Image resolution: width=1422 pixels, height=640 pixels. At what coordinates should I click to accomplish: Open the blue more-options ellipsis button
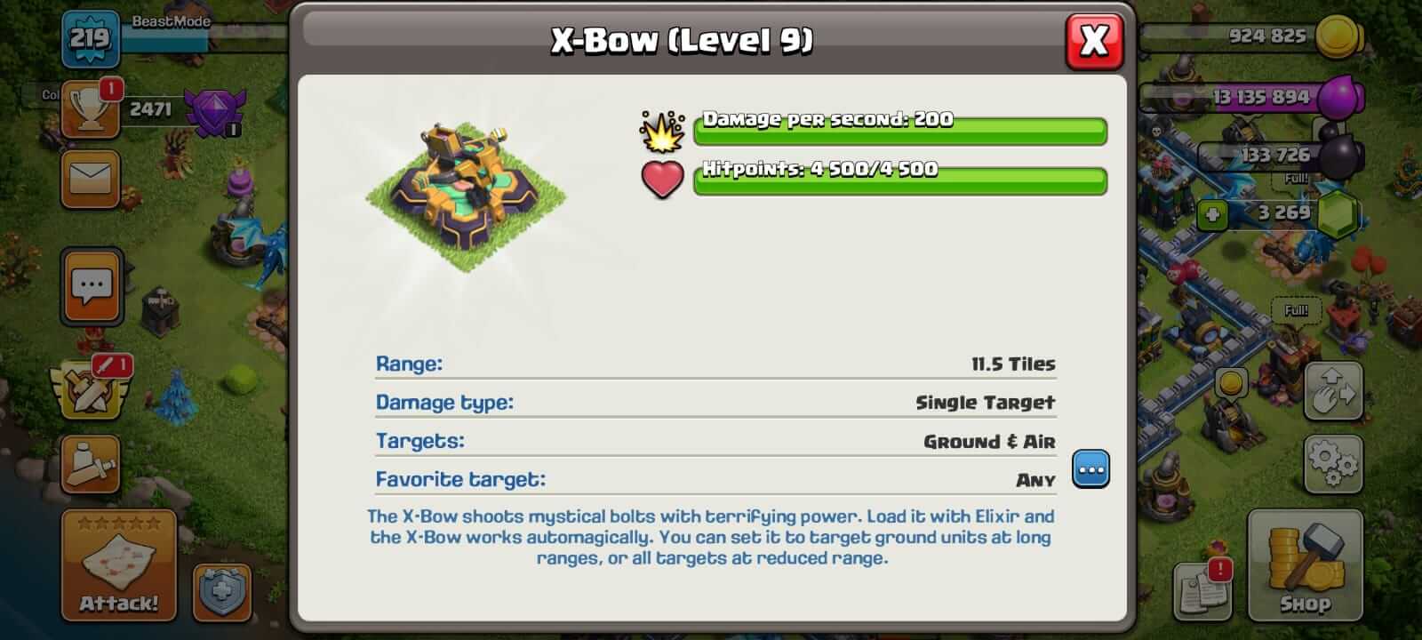coord(1090,468)
